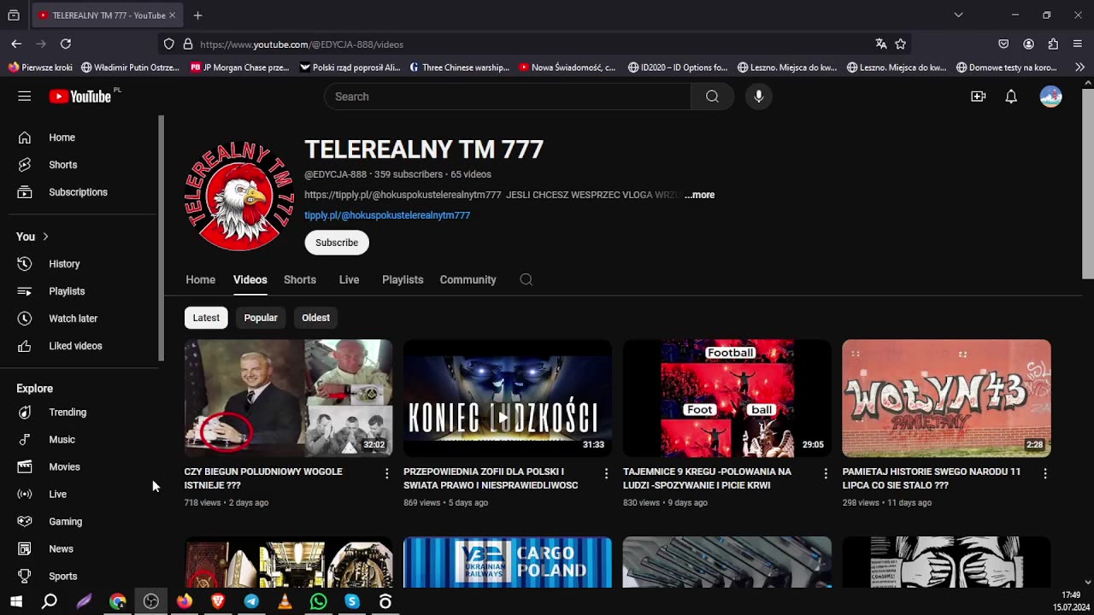Image resolution: width=1094 pixels, height=615 pixels.
Task: Open the browser list-all-tabs dropdown arrow
Action: [x=958, y=15]
